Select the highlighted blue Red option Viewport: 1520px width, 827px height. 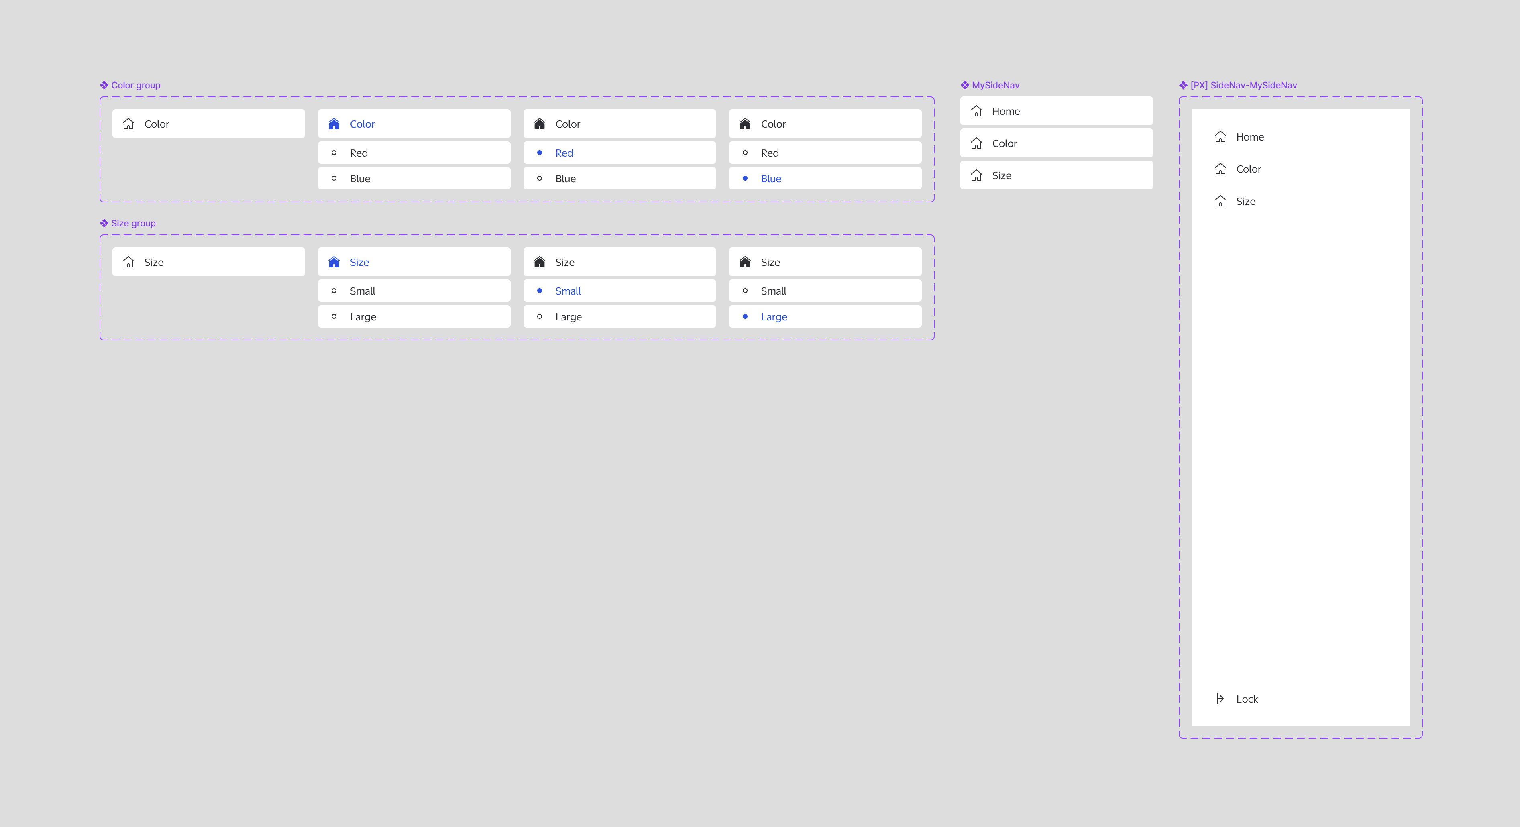[564, 153]
